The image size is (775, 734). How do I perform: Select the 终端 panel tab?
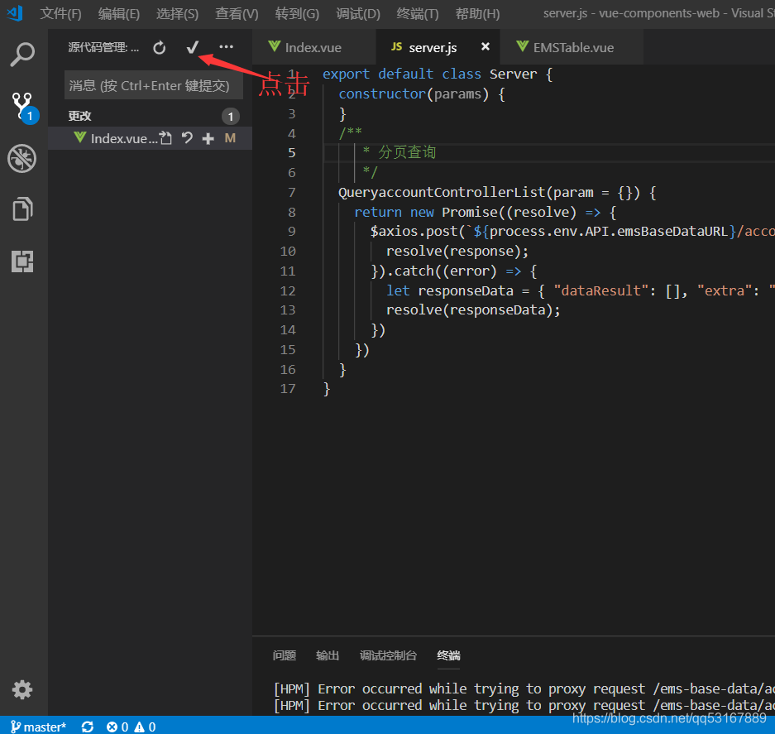point(448,656)
